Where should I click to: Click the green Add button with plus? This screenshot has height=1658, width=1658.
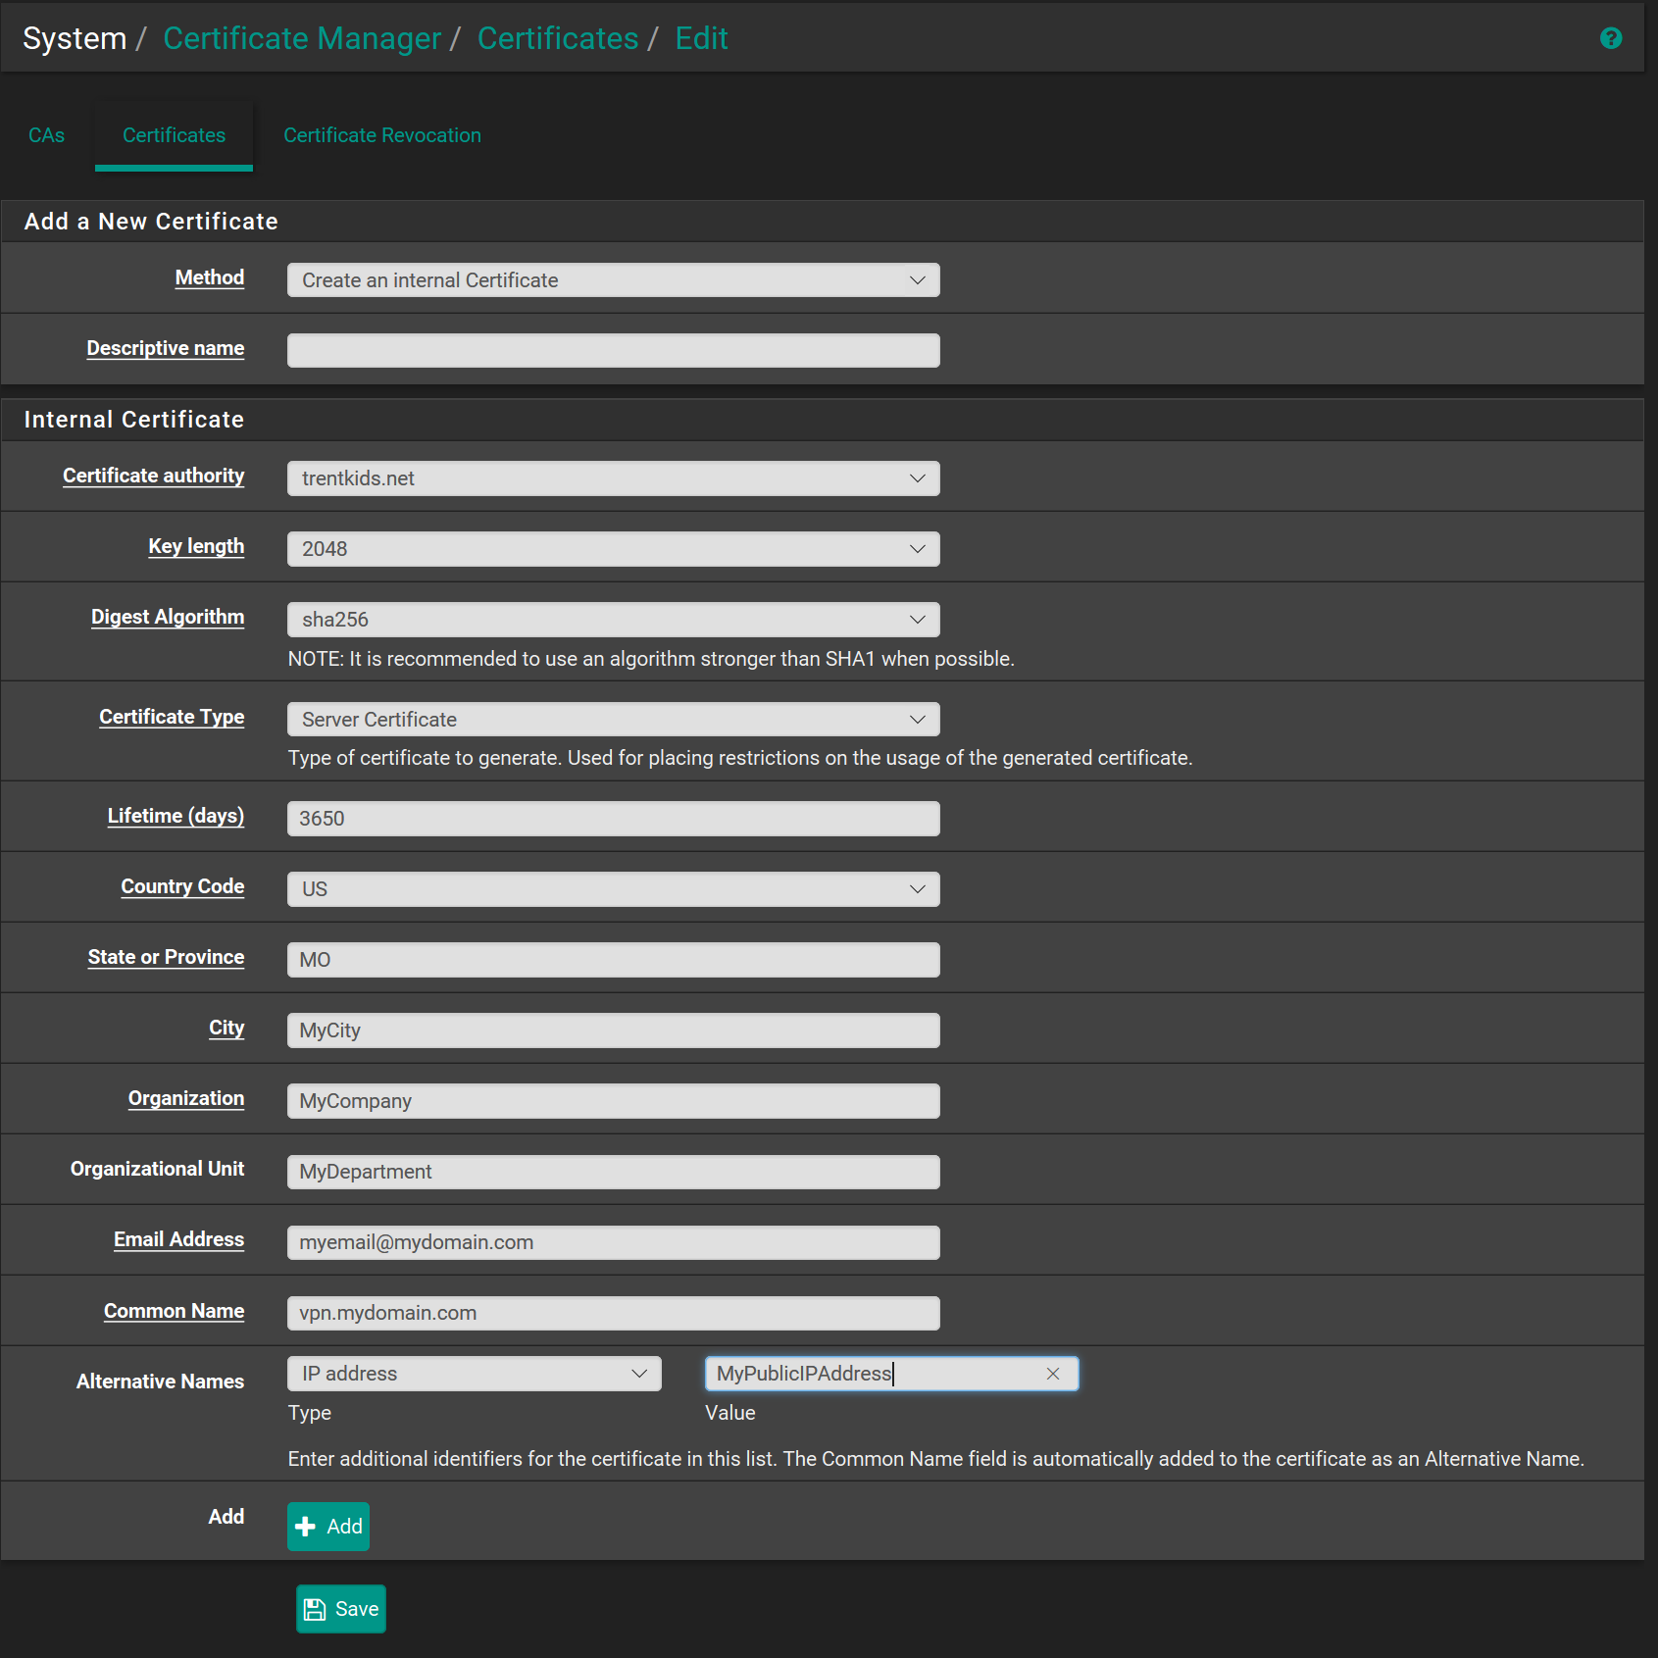328,1526
